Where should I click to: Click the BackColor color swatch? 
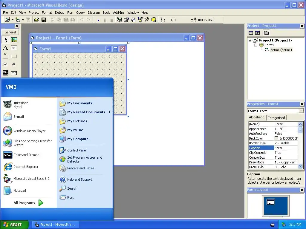(x=276, y=138)
